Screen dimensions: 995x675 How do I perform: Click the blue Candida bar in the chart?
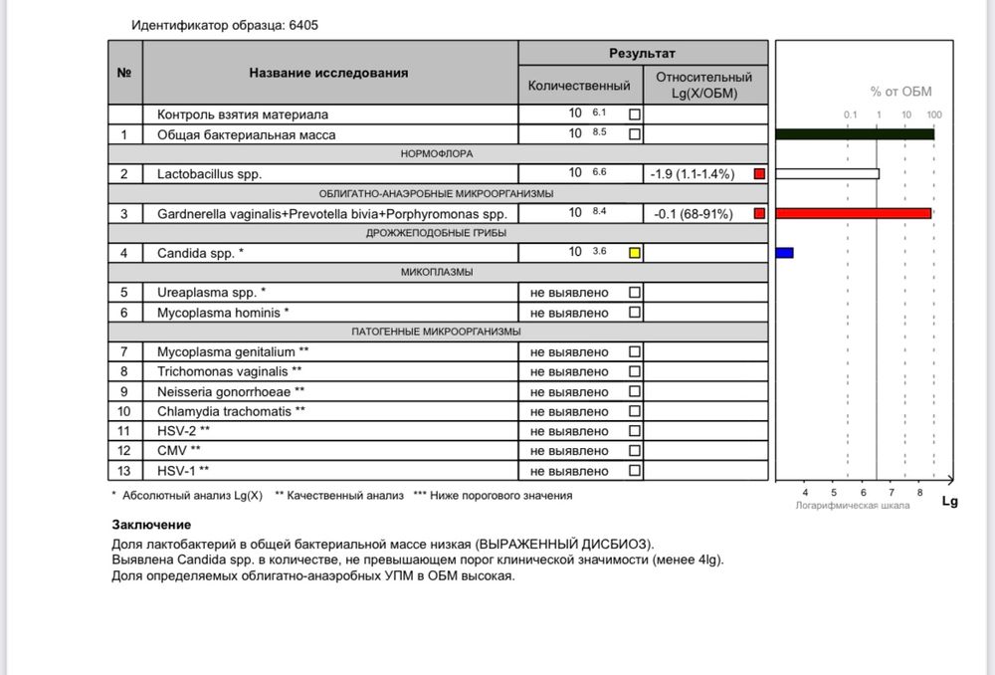click(784, 253)
